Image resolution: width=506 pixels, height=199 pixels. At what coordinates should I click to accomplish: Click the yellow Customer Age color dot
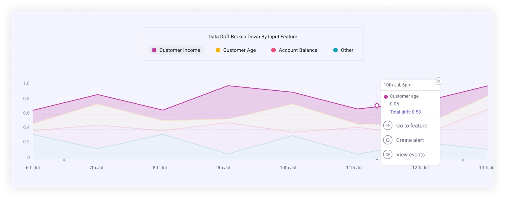tap(218, 50)
